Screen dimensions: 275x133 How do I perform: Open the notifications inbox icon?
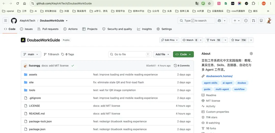click(261, 21)
